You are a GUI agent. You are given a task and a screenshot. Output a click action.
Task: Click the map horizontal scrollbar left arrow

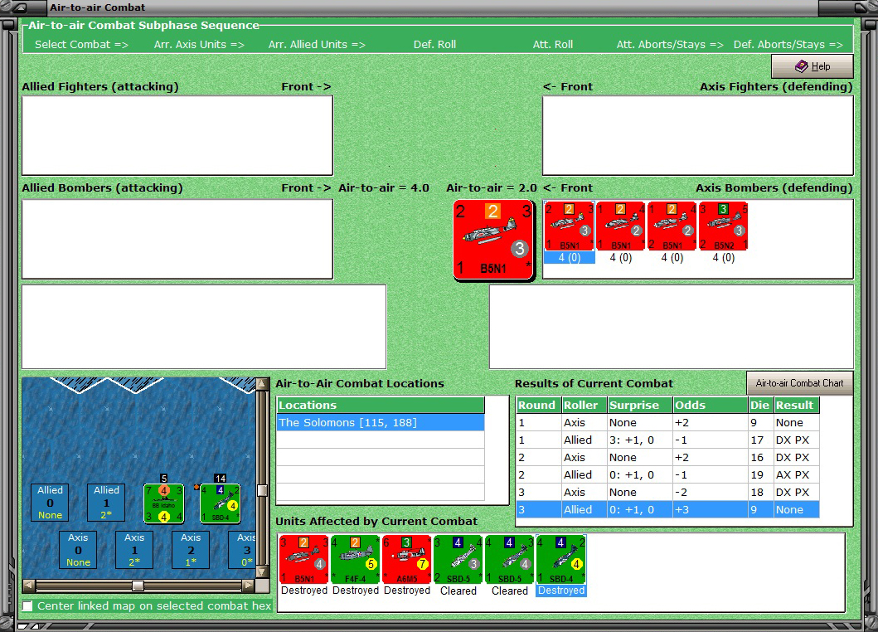click(x=29, y=586)
